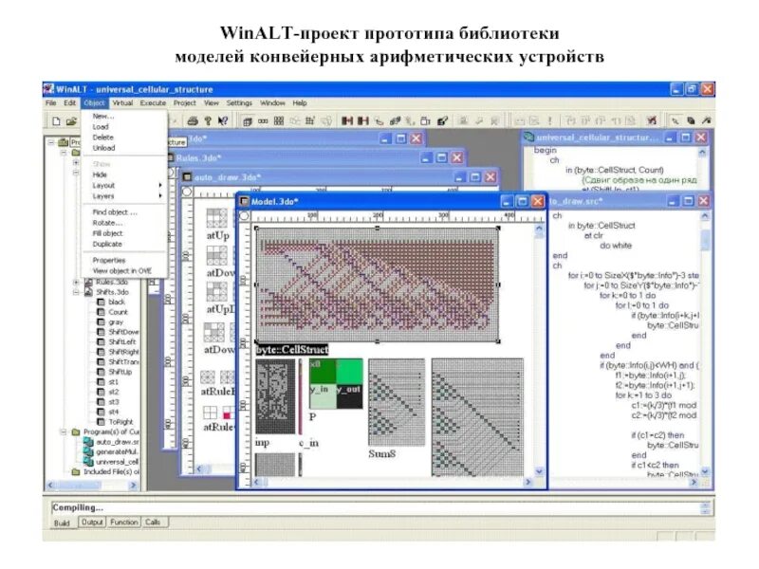Screen dimensions: 759x569
Task: Click the 3D window cube toolbar icon
Action: point(248,121)
